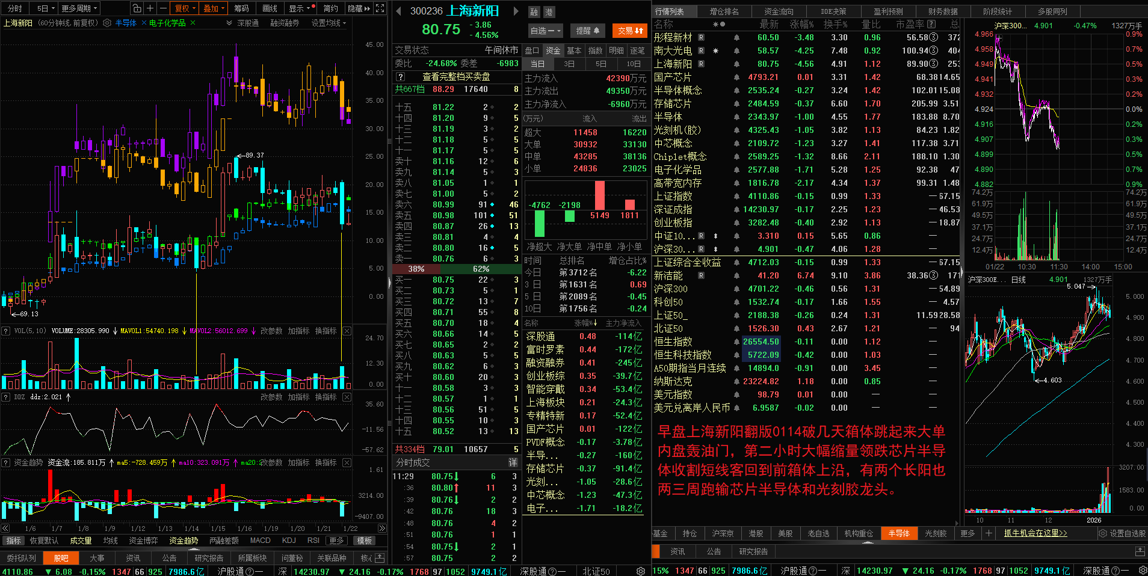Toggle 画线 drawing tools
This screenshot has width=1148, height=576.
coord(270,8)
